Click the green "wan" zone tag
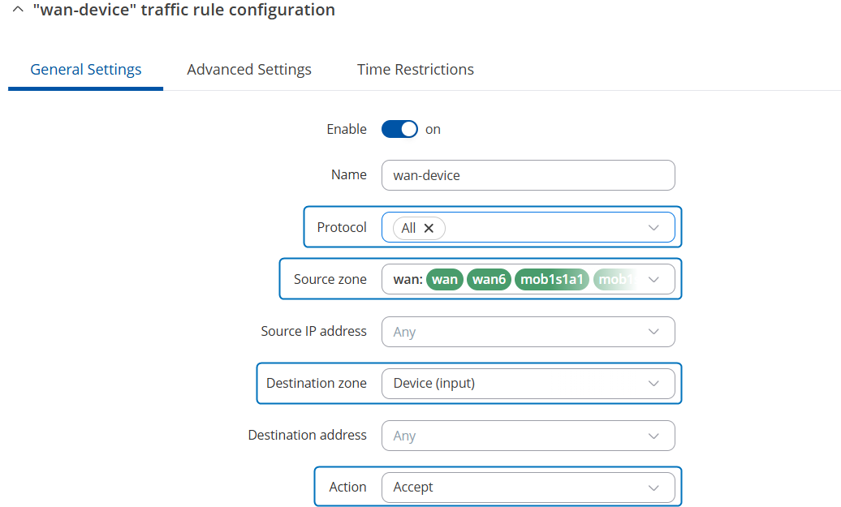The width and height of the screenshot is (841, 507). click(x=445, y=280)
